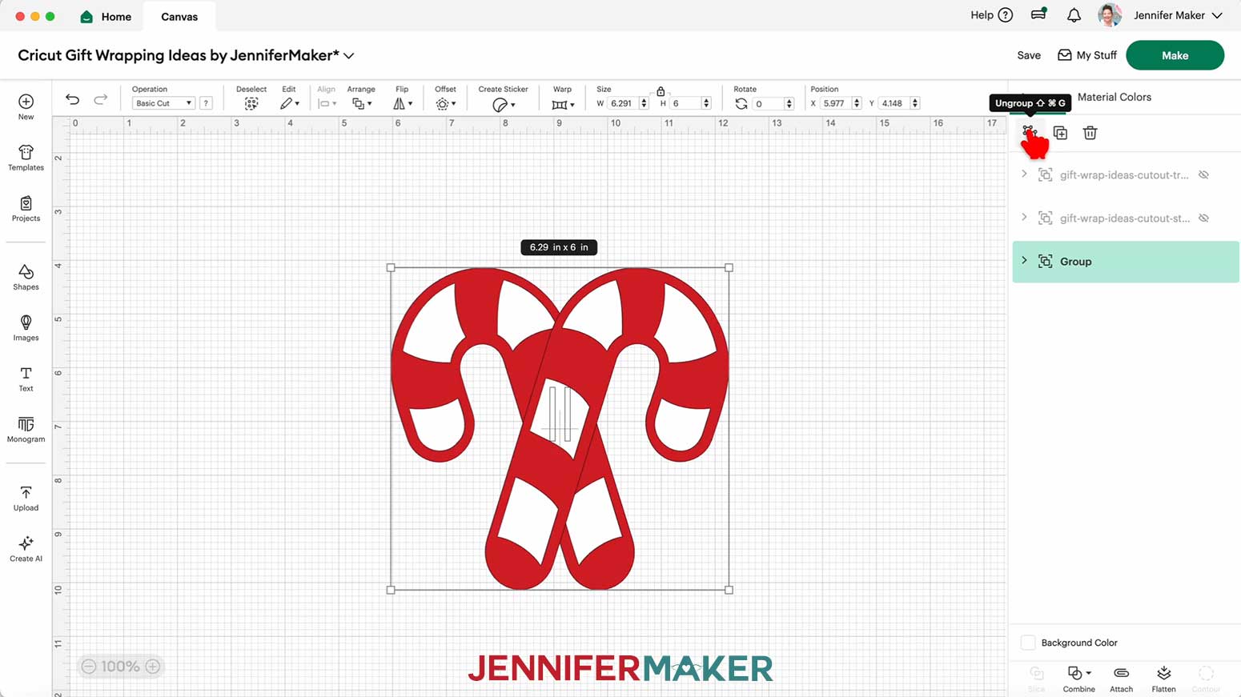Viewport: 1241px width, 697px height.
Task: Delete the selected layer with trash icon
Action: [x=1090, y=133]
